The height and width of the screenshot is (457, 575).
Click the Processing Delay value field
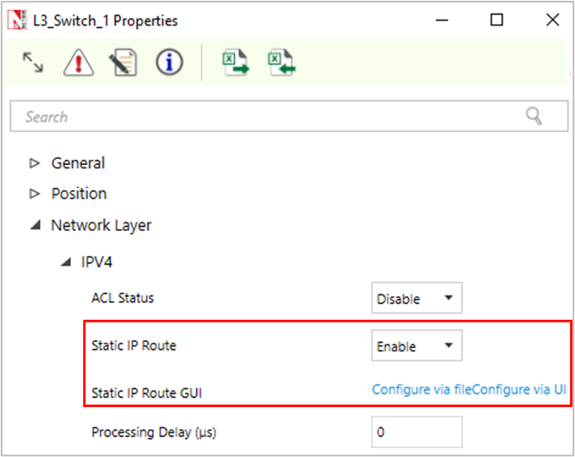coord(417,432)
